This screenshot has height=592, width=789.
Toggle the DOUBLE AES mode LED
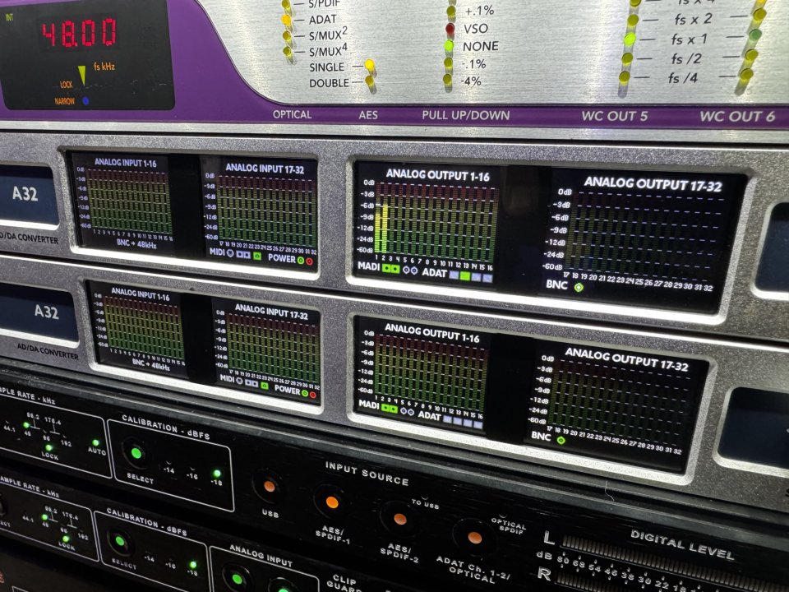pos(370,81)
